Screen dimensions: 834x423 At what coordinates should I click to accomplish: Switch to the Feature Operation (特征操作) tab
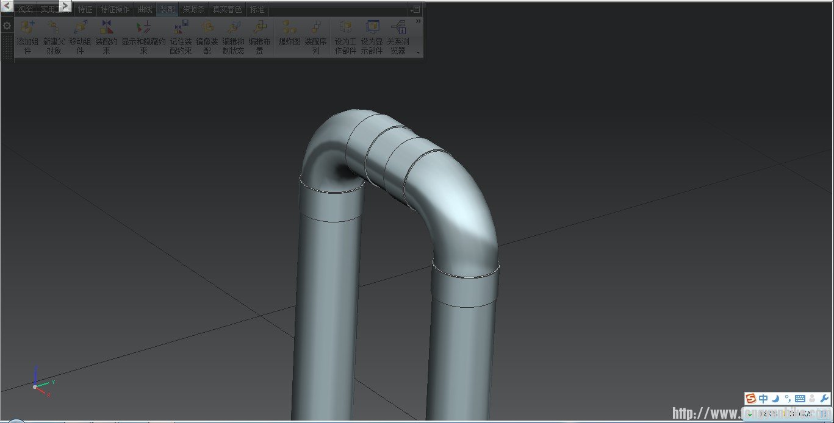click(115, 10)
